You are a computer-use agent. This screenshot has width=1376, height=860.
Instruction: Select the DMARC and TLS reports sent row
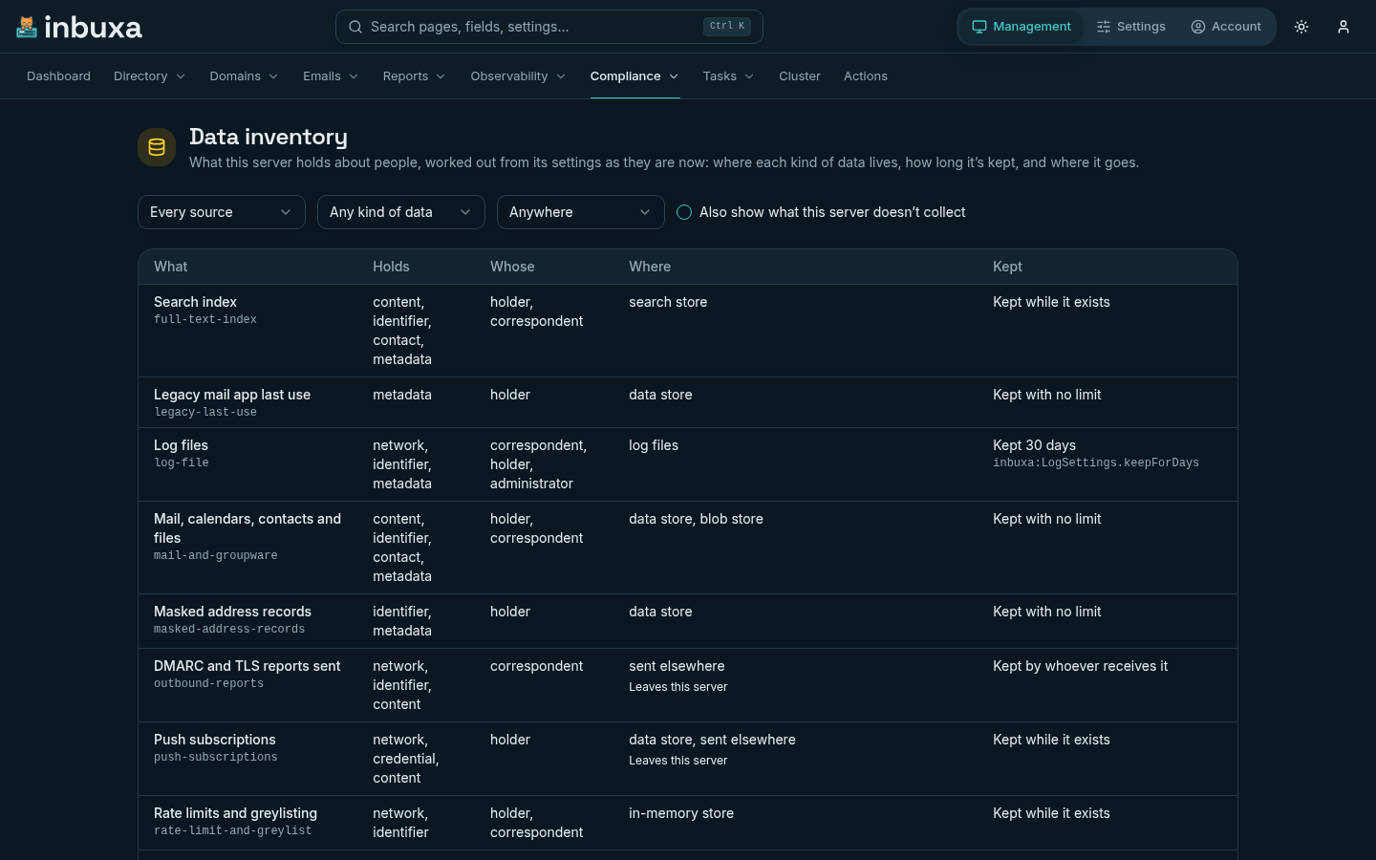click(688, 685)
